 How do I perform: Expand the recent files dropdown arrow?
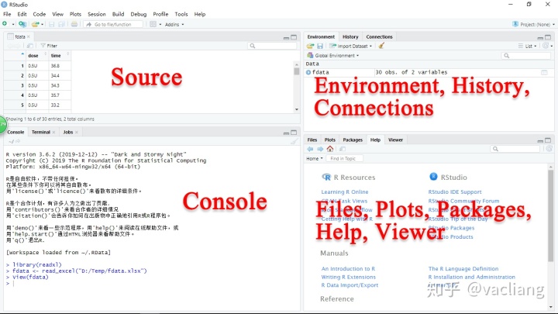pos(43,24)
